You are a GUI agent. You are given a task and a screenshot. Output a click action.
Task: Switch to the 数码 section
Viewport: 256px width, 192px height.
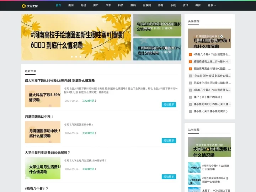(133, 5)
